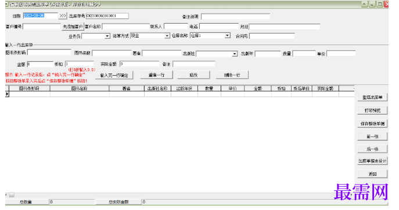Click the 图书名称 column header
399x210 pixels.
point(80,89)
